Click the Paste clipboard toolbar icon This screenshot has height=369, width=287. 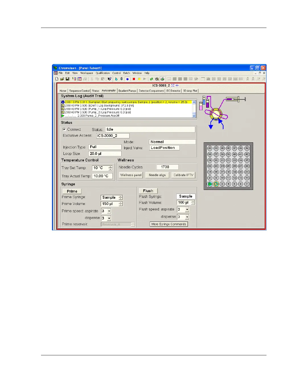[103, 79]
